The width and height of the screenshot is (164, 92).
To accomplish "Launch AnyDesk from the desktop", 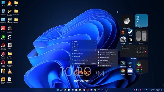I will 3,29.
